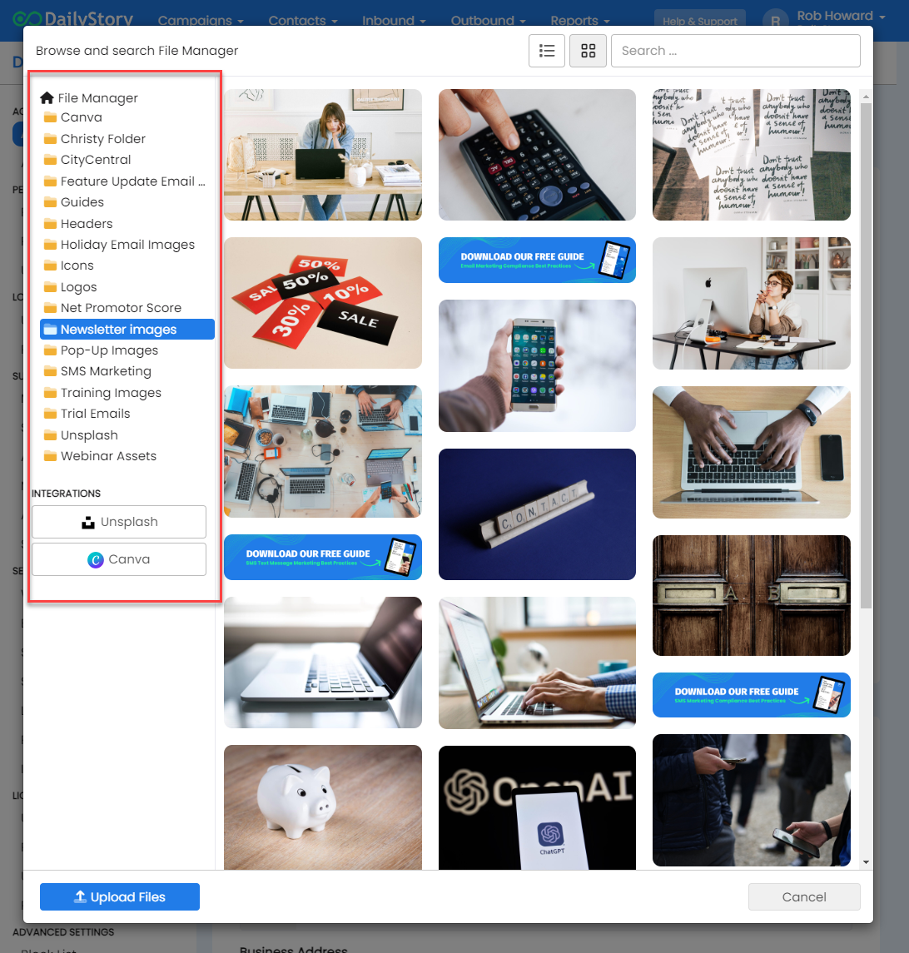Focus the file search field
This screenshot has height=953, width=909.
point(736,51)
